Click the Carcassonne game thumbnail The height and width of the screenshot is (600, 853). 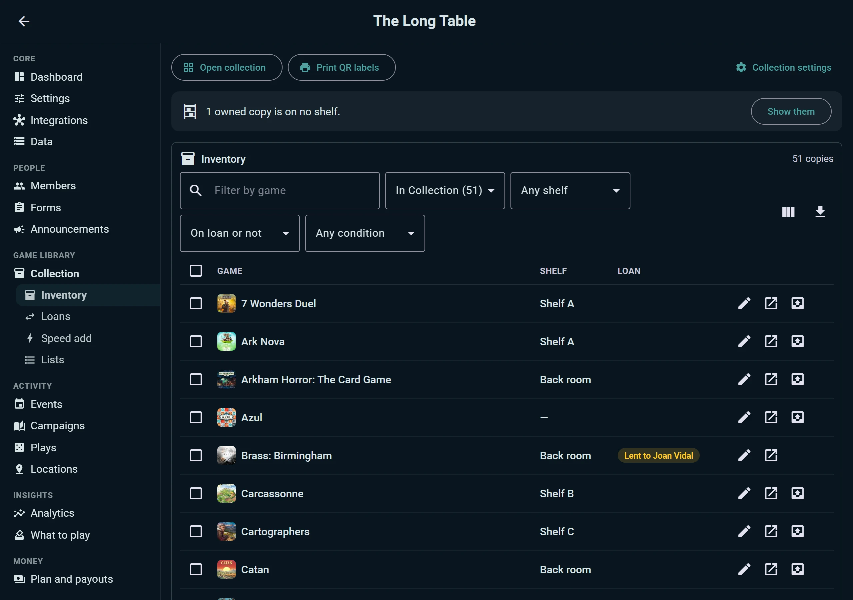coord(226,493)
